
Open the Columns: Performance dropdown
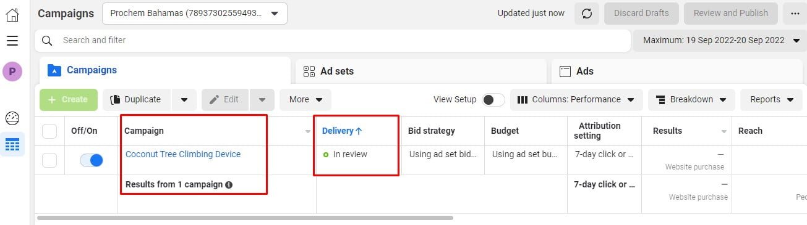(x=576, y=100)
